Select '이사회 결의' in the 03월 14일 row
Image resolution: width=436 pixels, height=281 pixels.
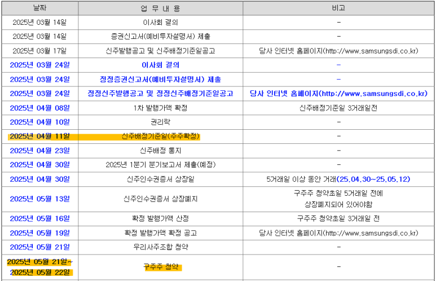coord(160,22)
